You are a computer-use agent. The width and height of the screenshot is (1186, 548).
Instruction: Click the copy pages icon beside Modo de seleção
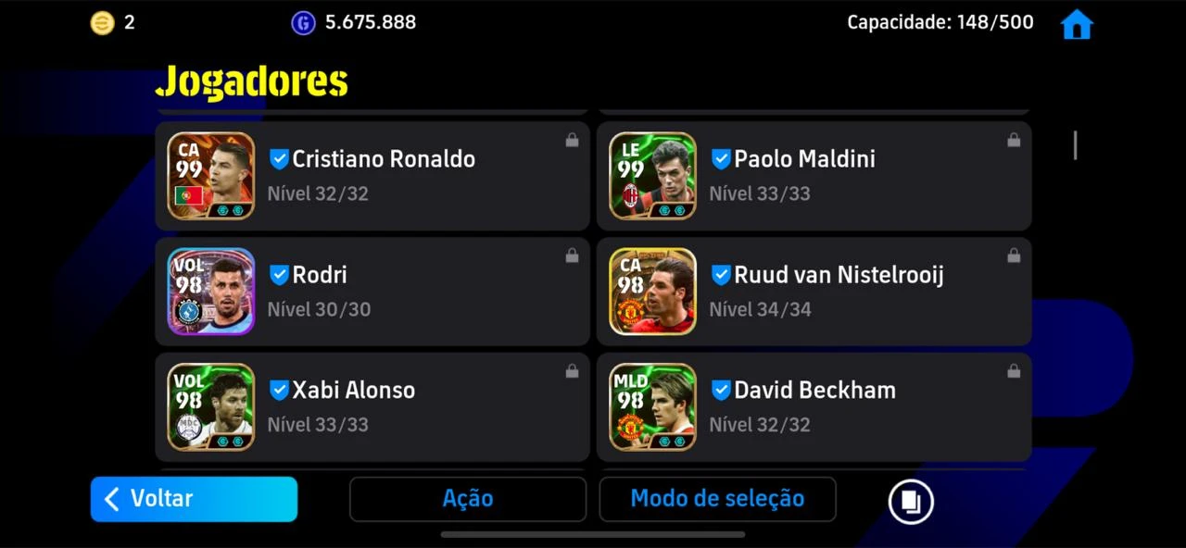click(911, 501)
